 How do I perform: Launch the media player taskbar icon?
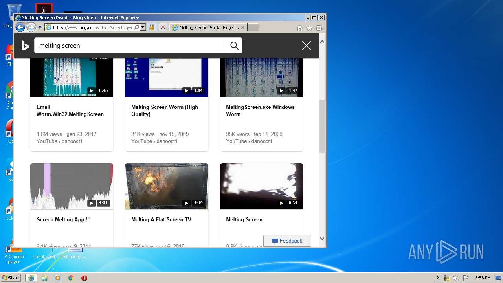coord(58,278)
